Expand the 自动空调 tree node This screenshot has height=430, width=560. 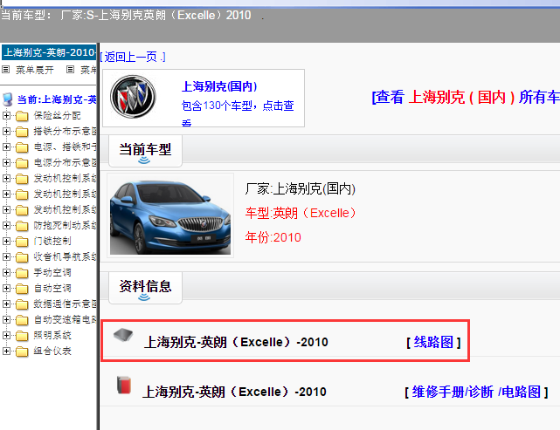pos(6,288)
